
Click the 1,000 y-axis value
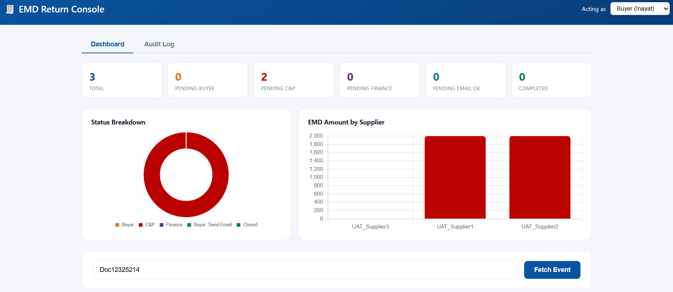316,177
